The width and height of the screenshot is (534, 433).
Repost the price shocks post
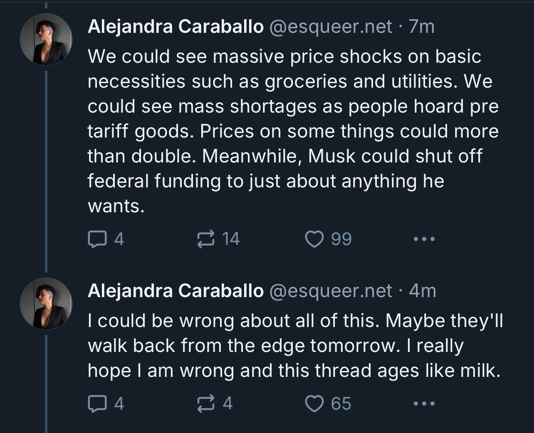click(218, 239)
